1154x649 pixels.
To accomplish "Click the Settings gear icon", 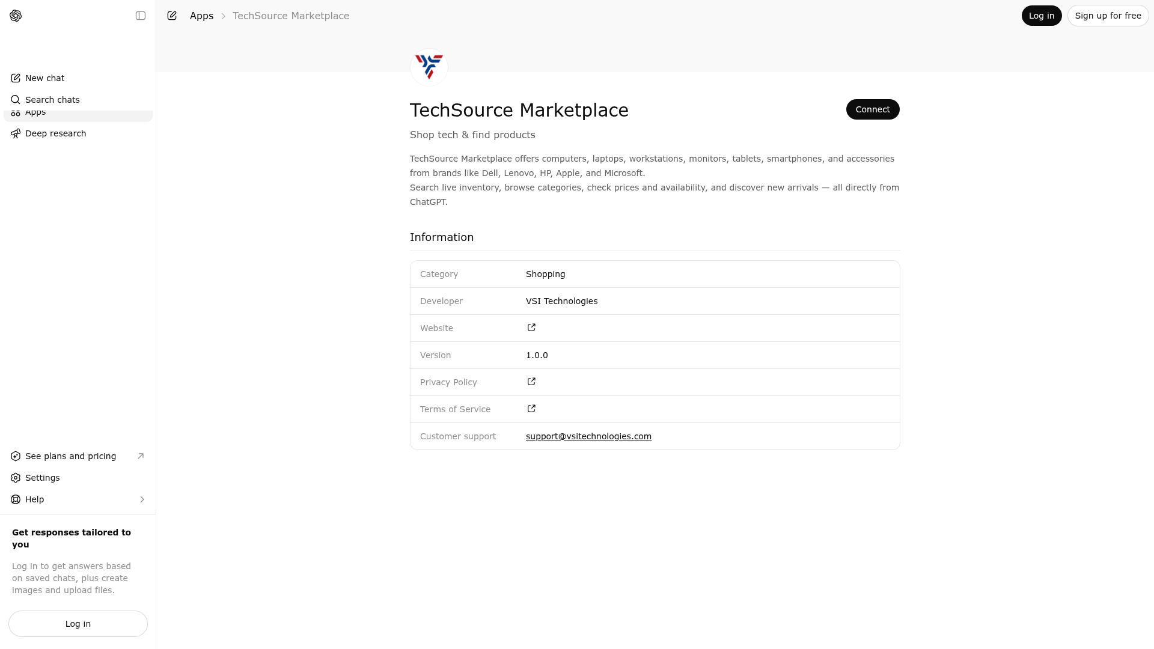I will click(x=16, y=478).
